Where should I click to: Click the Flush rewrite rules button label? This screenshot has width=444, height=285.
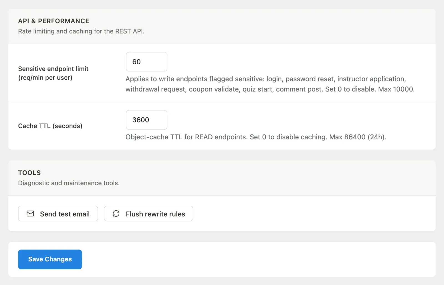tap(155, 214)
